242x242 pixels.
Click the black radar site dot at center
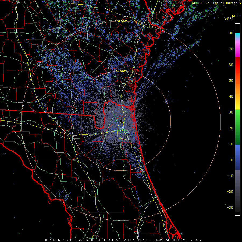121,120
